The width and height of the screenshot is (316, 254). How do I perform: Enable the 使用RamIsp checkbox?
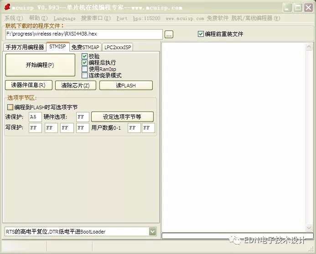[x=85, y=69]
